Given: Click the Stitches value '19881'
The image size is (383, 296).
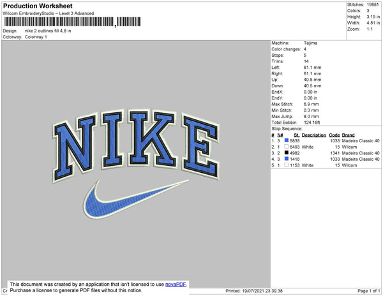Looking at the screenshot, I should pyautogui.click(x=373, y=4).
